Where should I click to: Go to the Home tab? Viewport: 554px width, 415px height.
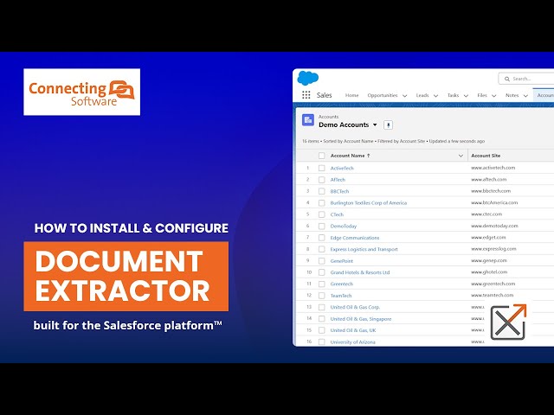(351, 95)
